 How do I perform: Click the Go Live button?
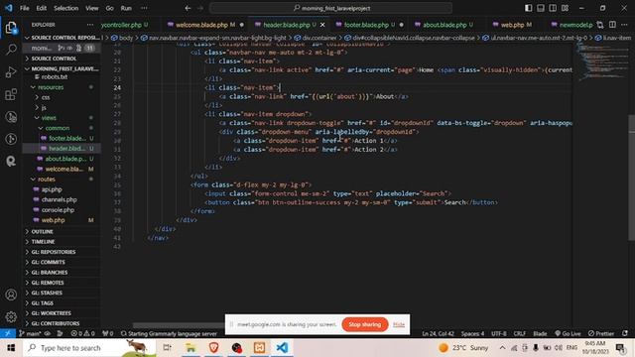pos(568,333)
